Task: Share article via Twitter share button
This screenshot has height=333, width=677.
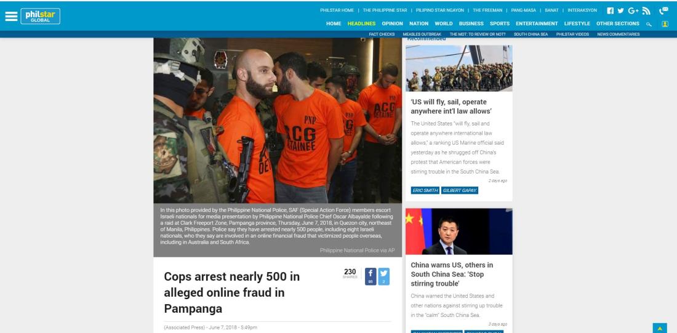Action: (384, 276)
